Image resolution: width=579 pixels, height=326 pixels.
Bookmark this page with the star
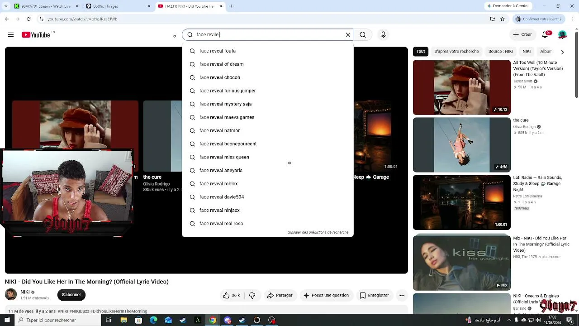click(502, 19)
